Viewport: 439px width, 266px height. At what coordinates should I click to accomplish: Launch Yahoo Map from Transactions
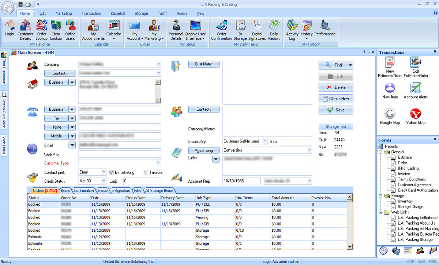[416, 117]
